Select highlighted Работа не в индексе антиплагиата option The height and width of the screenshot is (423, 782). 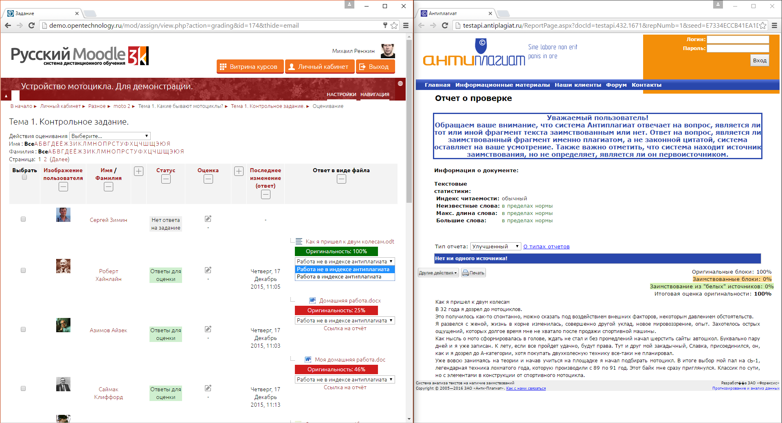pos(345,270)
